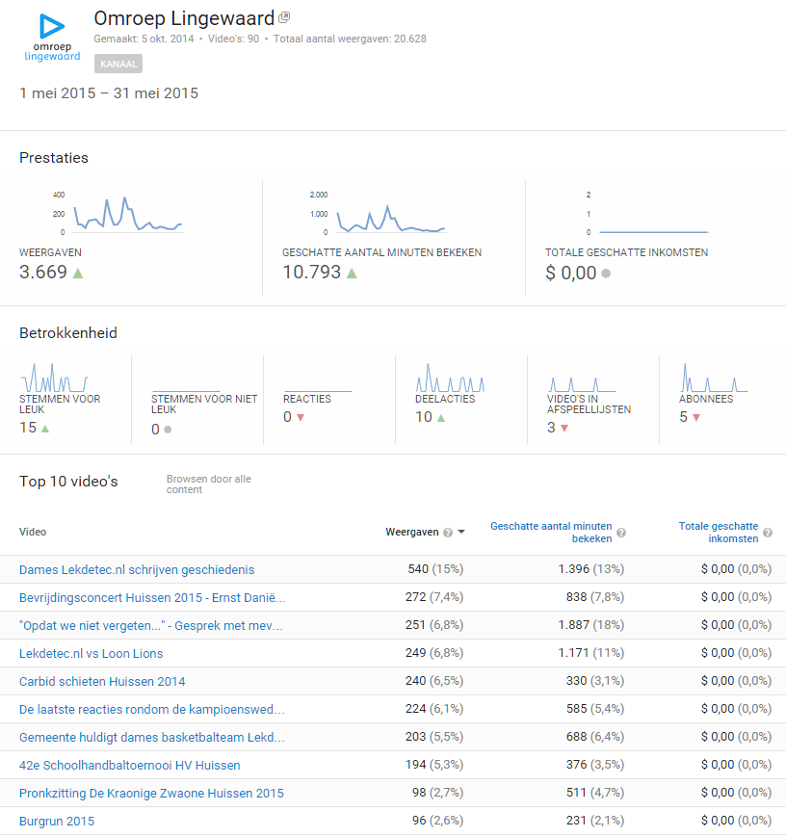
Task: Open Lekdetec.nl vs Loon Lions video
Action: coord(91,653)
